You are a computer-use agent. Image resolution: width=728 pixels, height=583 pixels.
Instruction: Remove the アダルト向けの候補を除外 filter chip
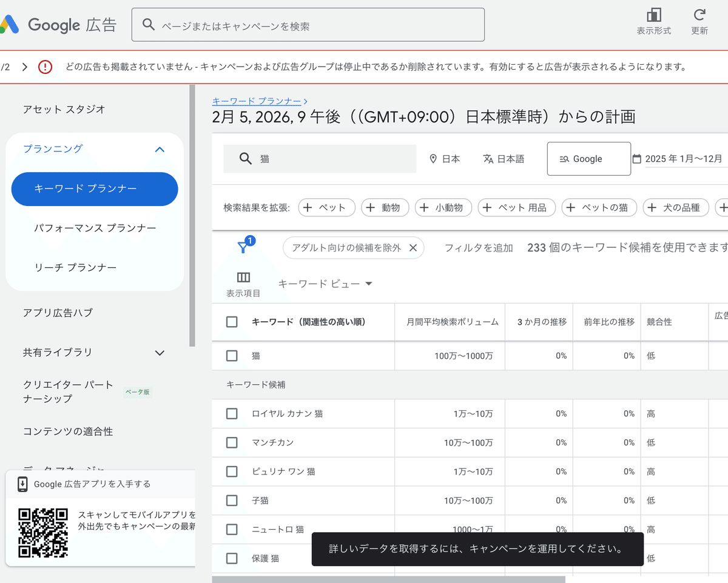(x=413, y=247)
